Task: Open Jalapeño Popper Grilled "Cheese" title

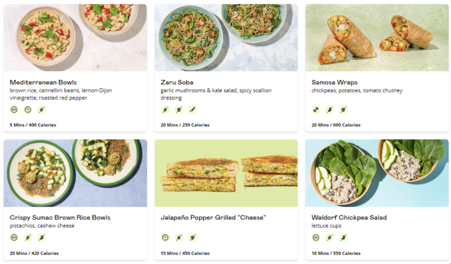Action: pyautogui.click(x=214, y=217)
